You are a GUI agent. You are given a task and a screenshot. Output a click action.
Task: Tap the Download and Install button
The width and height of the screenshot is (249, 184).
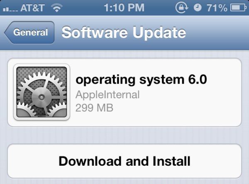click(x=124, y=161)
